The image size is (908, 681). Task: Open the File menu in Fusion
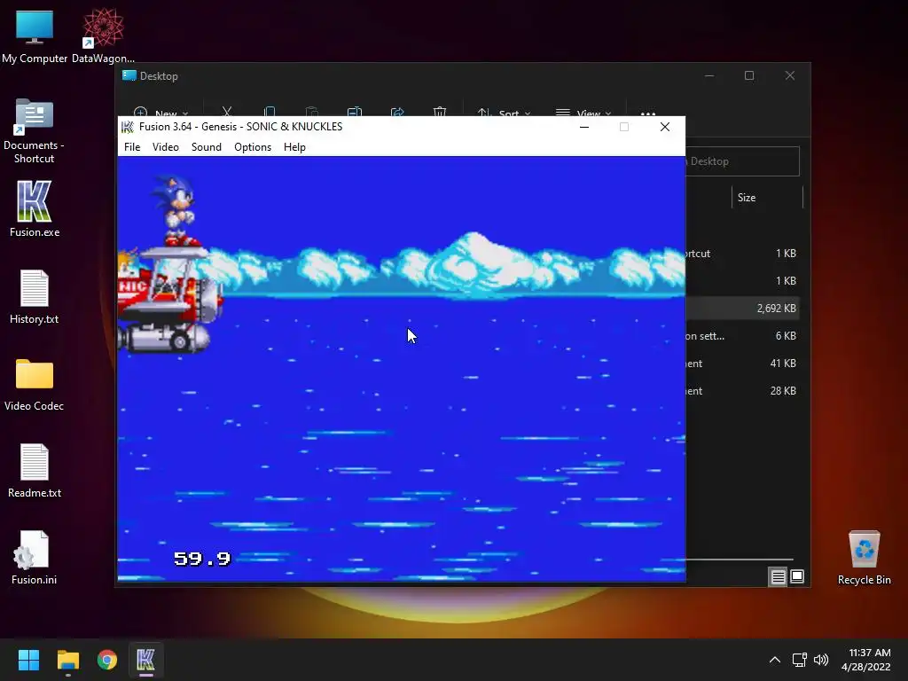pos(132,147)
